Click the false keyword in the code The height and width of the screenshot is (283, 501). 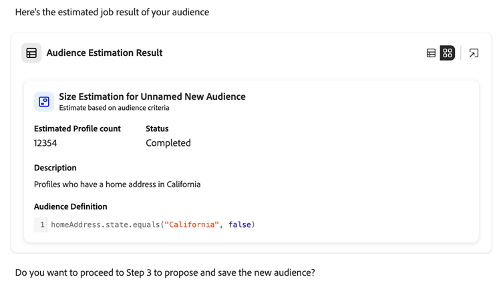(239, 225)
